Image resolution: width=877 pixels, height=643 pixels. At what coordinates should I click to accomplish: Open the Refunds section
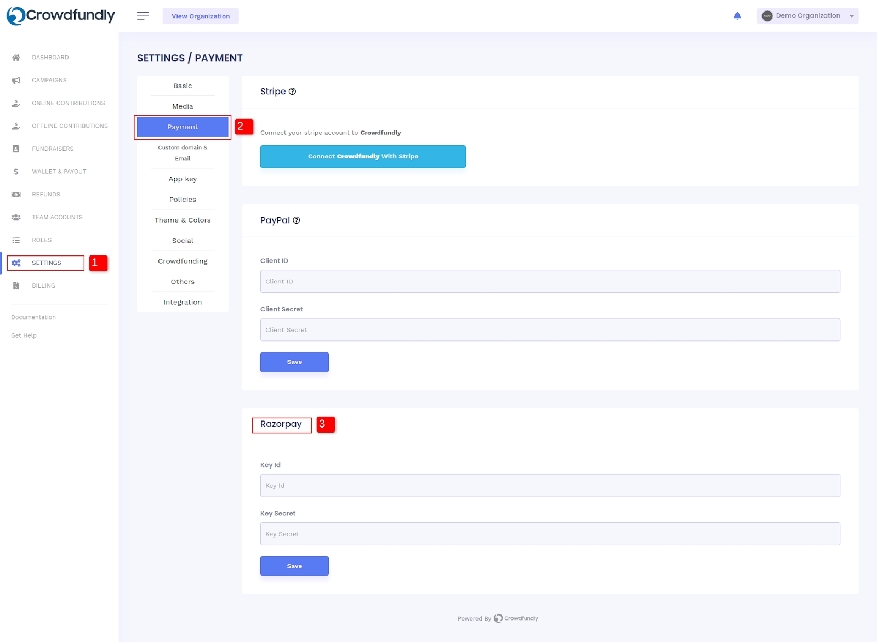point(46,195)
